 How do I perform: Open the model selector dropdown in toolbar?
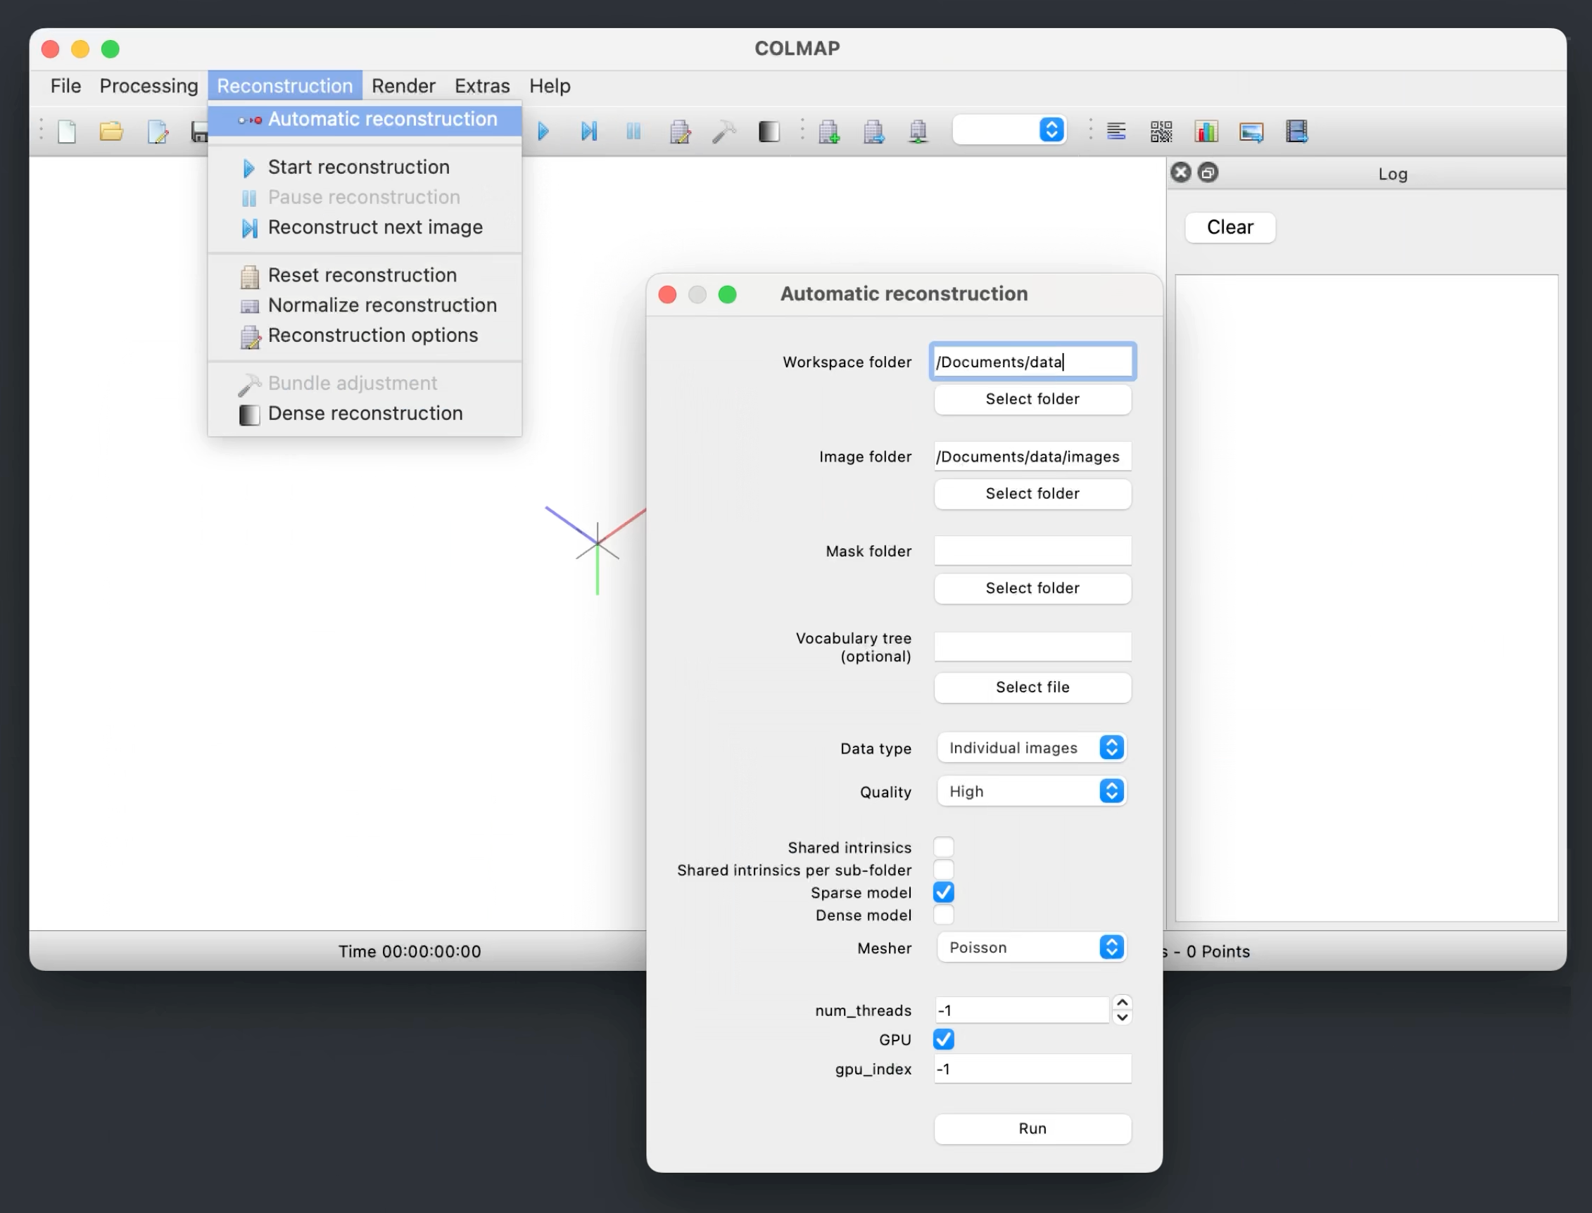1009,130
